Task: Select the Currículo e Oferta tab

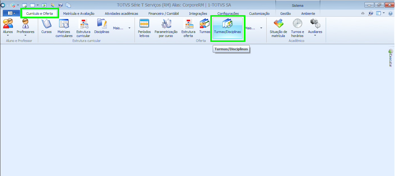Action: (x=39, y=14)
